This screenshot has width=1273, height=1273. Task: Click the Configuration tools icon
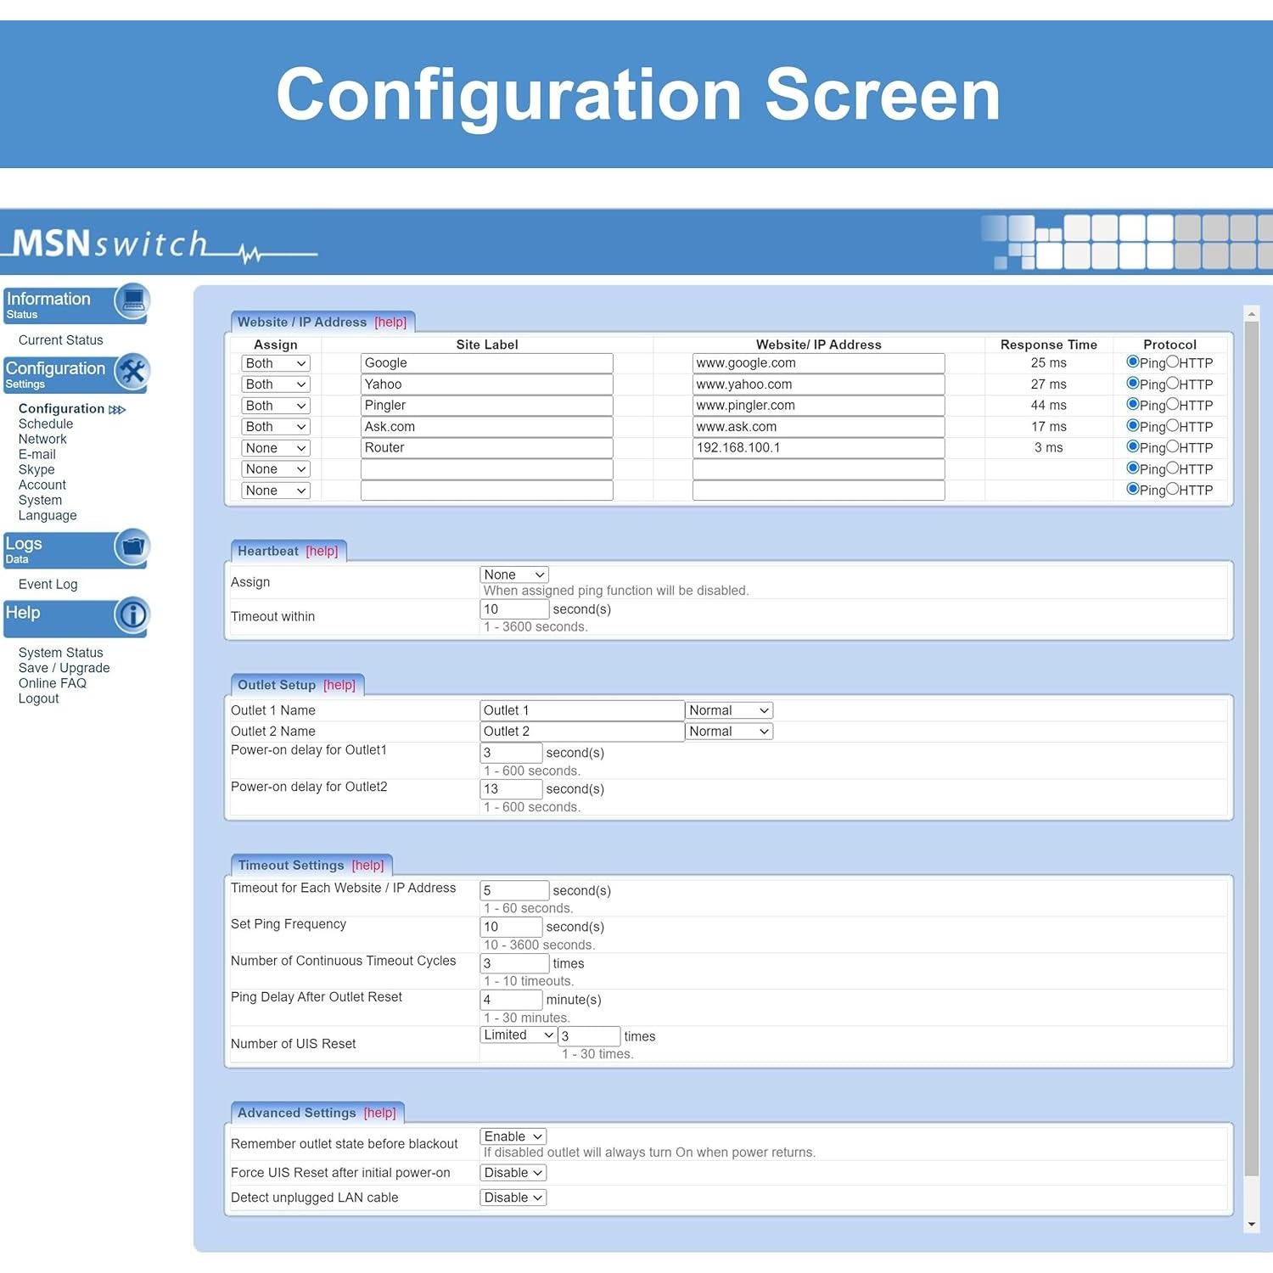click(132, 372)
